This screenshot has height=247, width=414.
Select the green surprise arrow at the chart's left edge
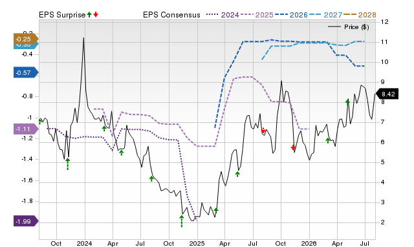pos(40,121)
